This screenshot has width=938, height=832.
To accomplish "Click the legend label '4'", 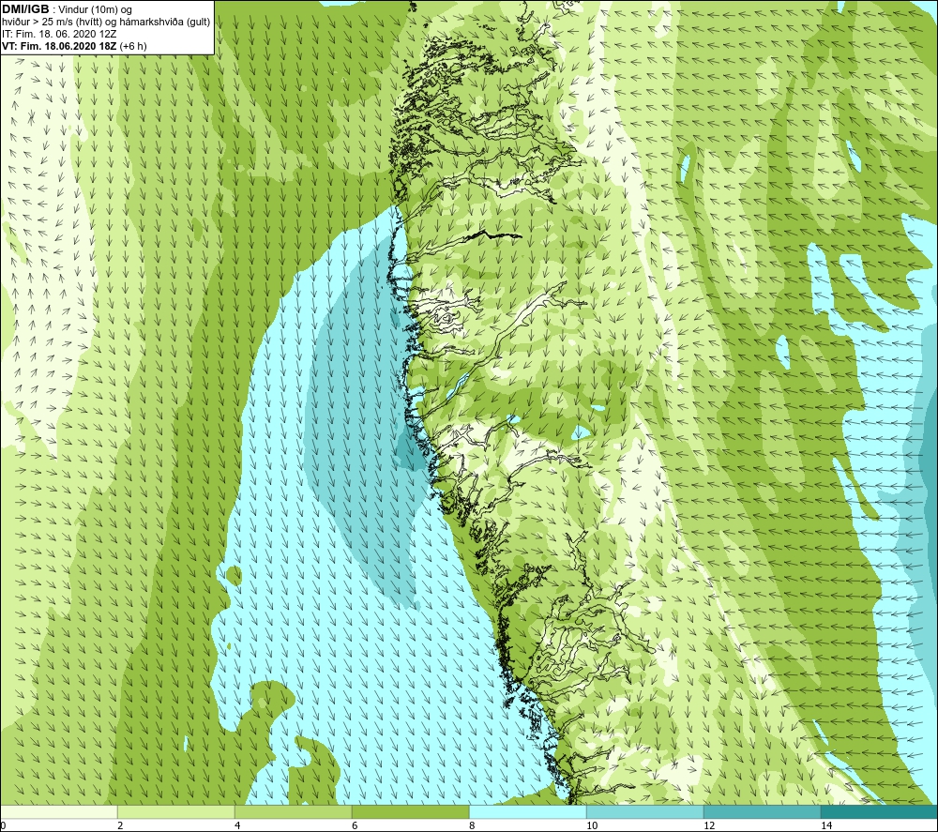I will point(237,825).
